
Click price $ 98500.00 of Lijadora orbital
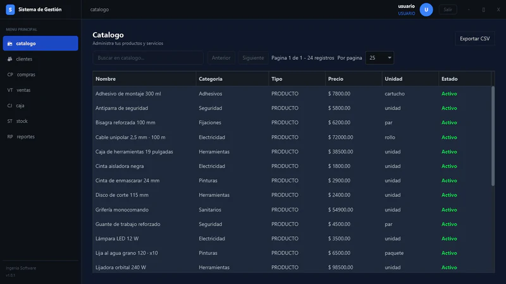point(340,268)
